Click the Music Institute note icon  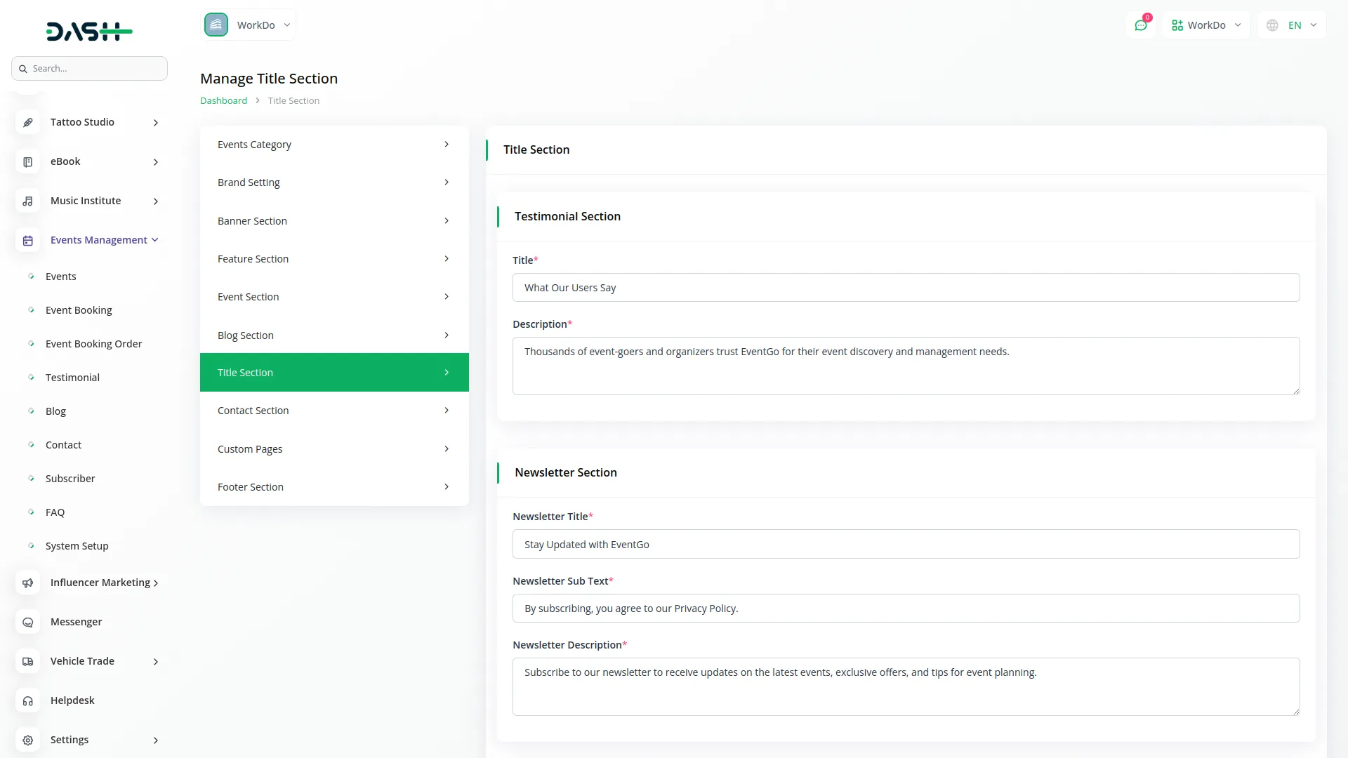[x=27, y=201]
